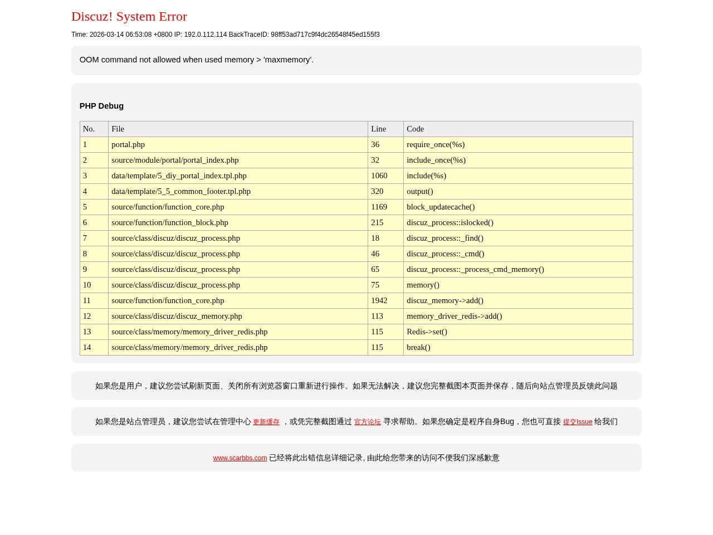
Task: Click the BackTraceID timestamp line
Action: (x=225, y=35)
